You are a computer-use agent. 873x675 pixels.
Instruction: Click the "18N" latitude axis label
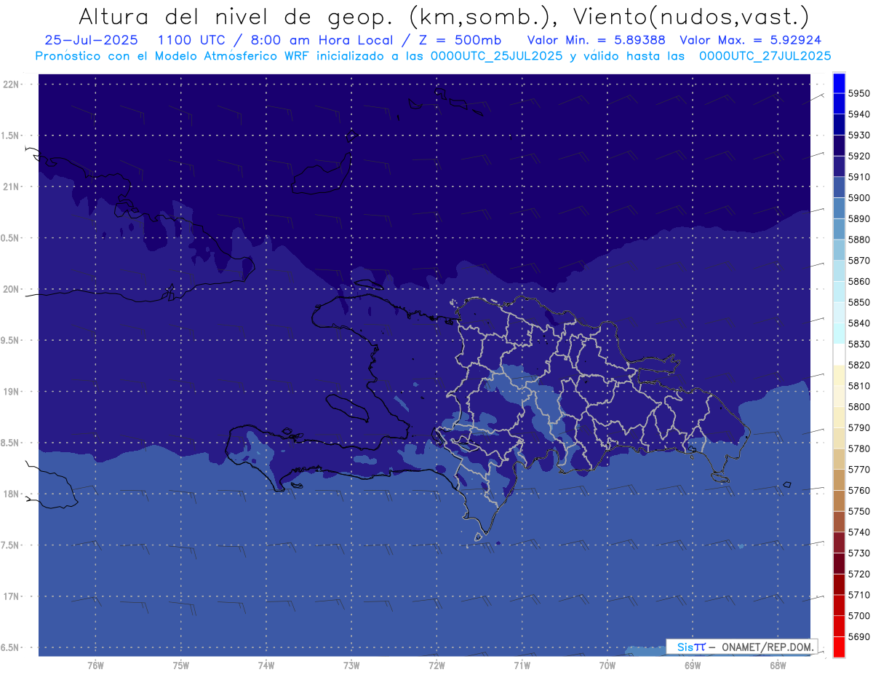[x=11, y=494]
